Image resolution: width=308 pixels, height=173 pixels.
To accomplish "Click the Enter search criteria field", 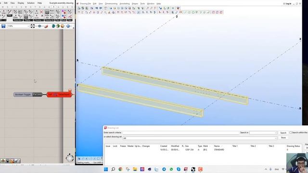I will pos(181,133).
